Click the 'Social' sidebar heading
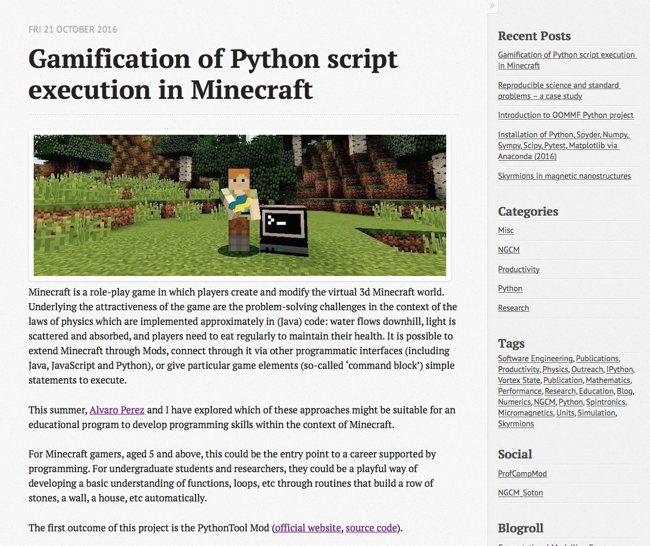Viewport: 650px width, 546px height. [x=515, y=454]
